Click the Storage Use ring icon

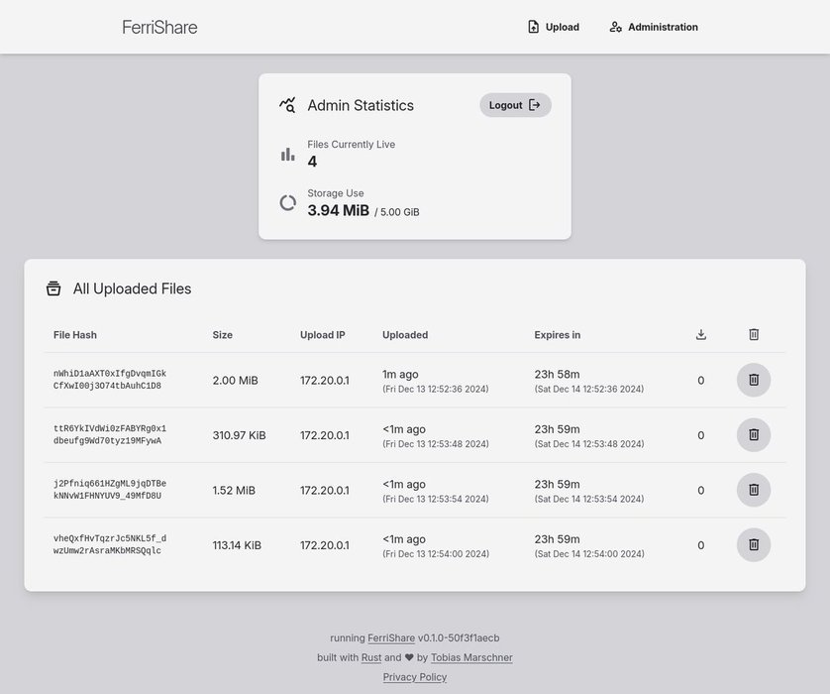[287, 203]
